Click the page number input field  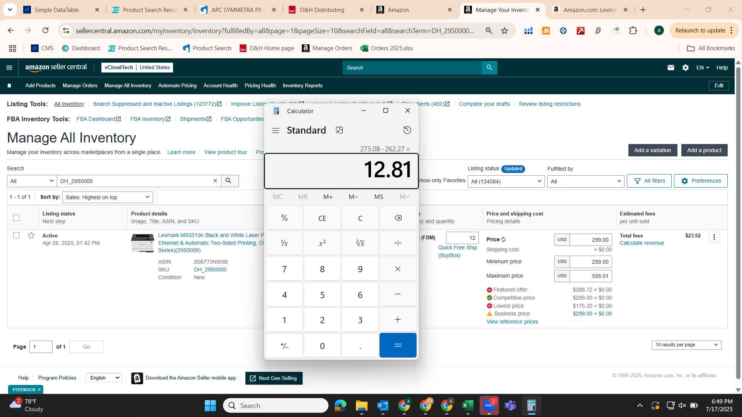(x=41, y=347)
